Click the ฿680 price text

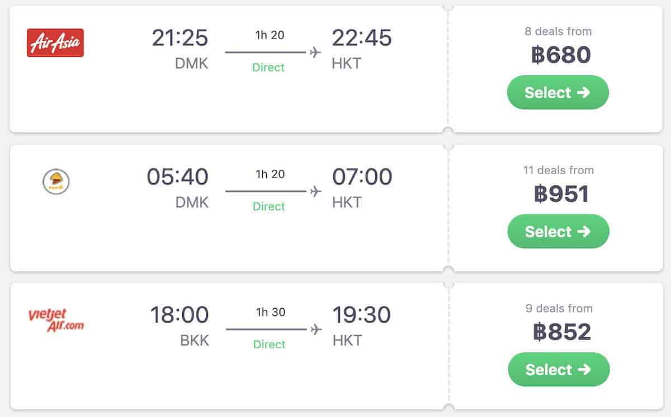pos(560,55)
